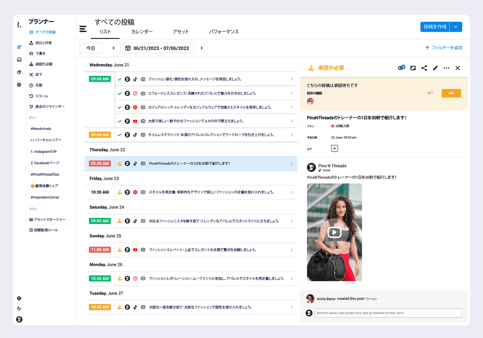Click the orange 承認 approve button
This screenshot has height=338, width=483.
(x=451, y=93)
